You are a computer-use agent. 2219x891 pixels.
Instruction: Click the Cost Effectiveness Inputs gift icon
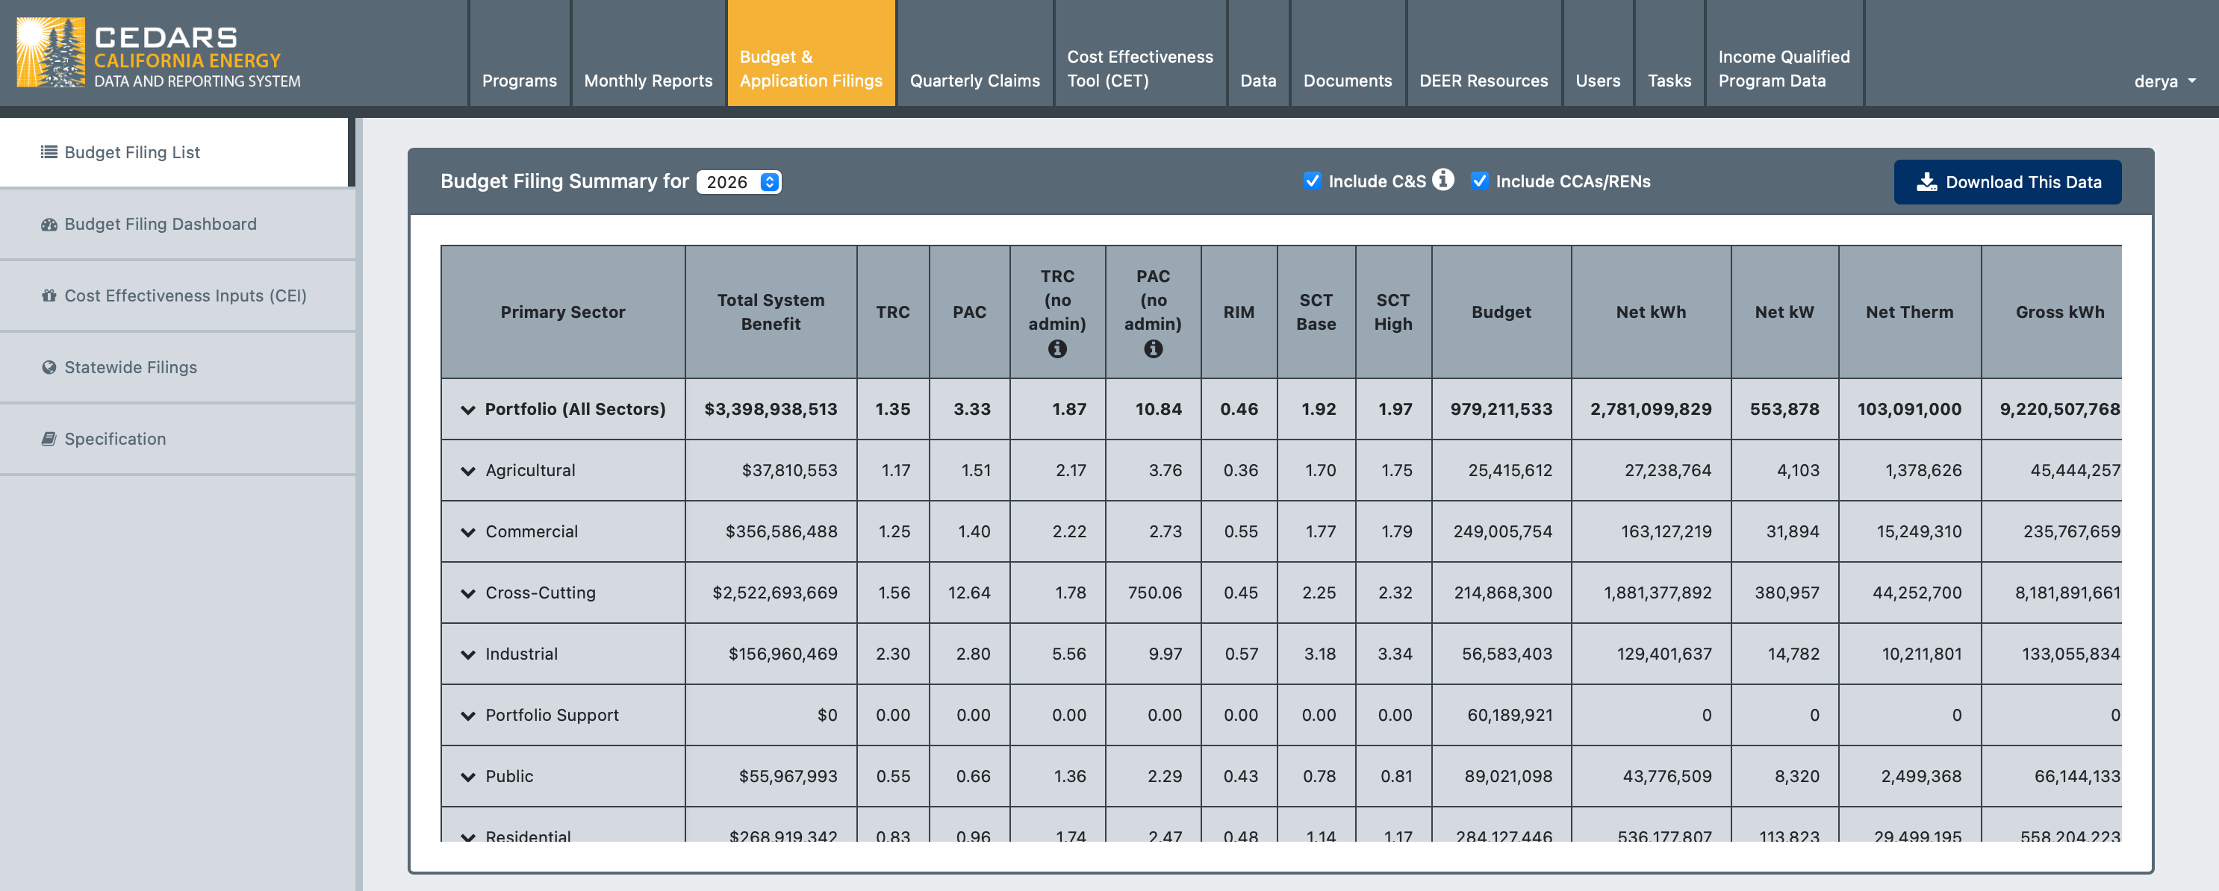tap(49, 296)
